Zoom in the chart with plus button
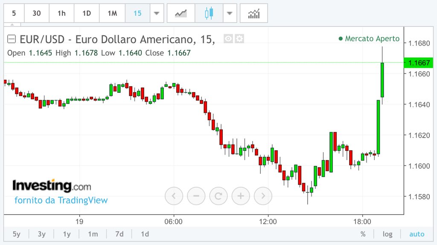This screenshot has height=245, width=437. (241, 196)
